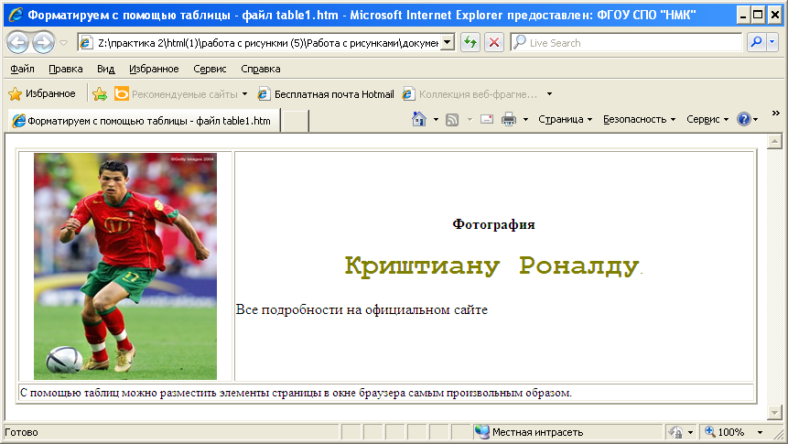The width and height of the screenshot is (788, 444).
Task: Click the Internet Explorer title bar icon
Action: point(16,15)
